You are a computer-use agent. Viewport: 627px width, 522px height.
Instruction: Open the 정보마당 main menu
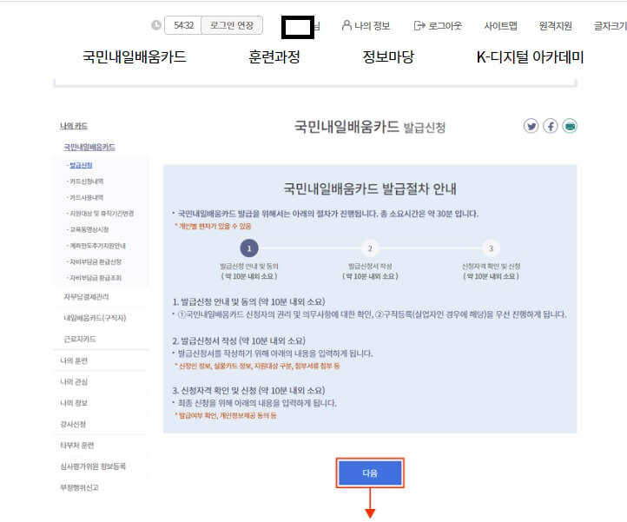pyautogui.click(x=388, y=56)
